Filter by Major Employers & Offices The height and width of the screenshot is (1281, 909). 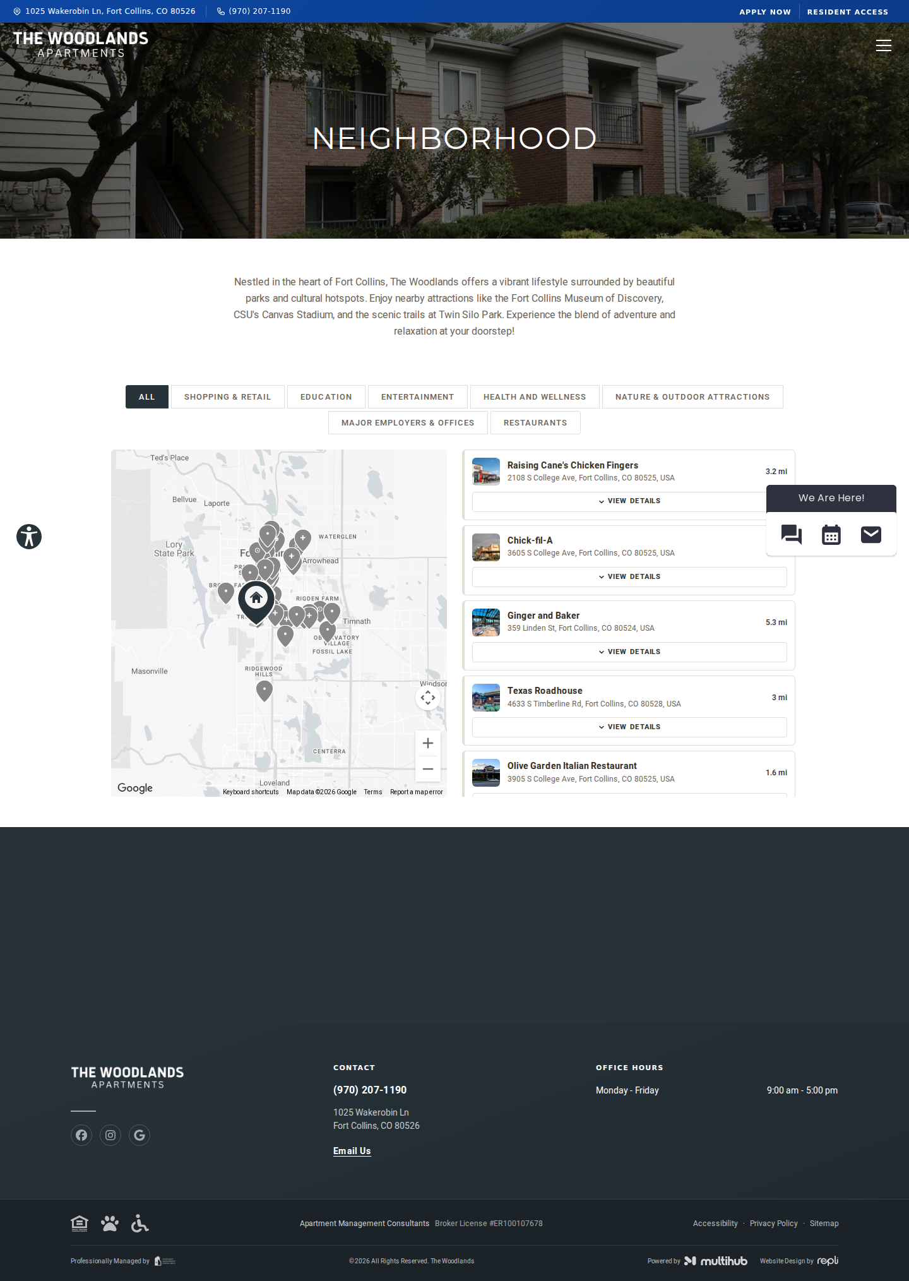(408, 423)
